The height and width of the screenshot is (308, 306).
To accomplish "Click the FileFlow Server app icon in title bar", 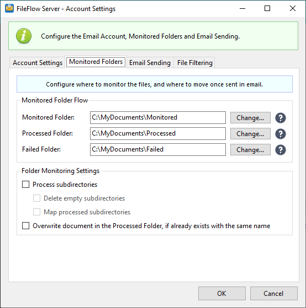I will pyautogui.click(x=9, y=8).
